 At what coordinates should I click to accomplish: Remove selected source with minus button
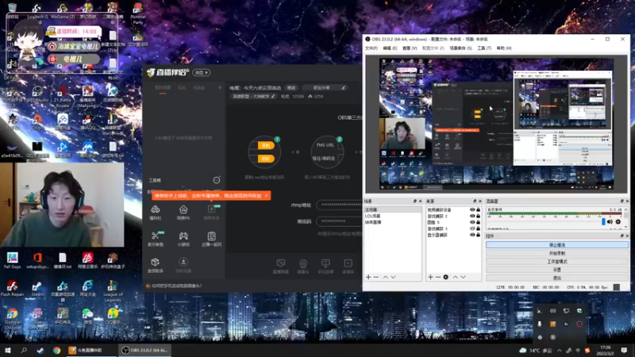tap(438, 277)
